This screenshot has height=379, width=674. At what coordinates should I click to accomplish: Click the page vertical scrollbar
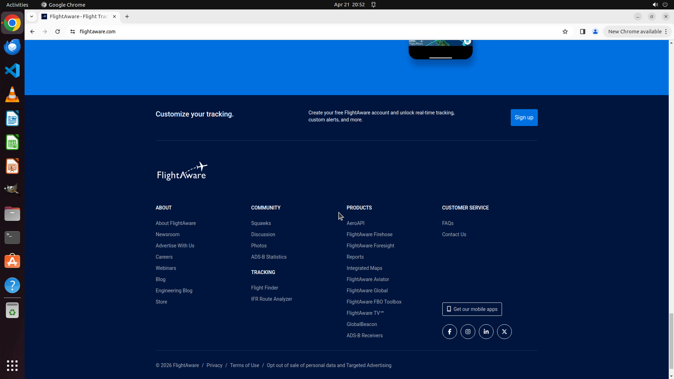pyautogui.click(x=671, y=340)
